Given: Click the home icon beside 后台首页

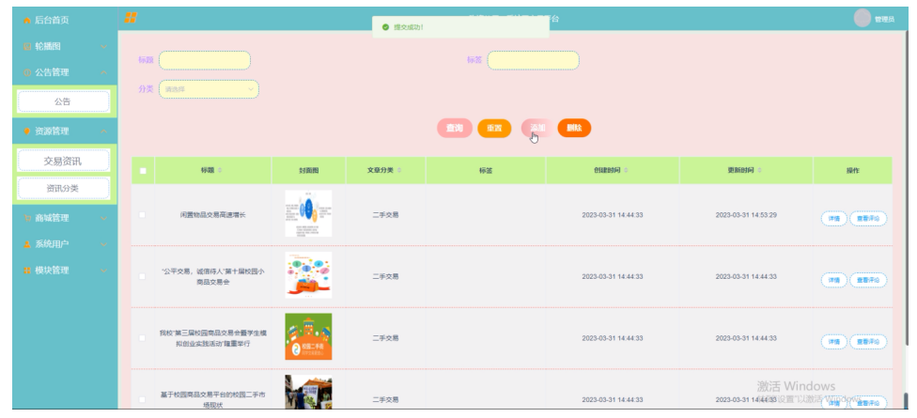Looking at the screenshot, I should click(27, 21).
